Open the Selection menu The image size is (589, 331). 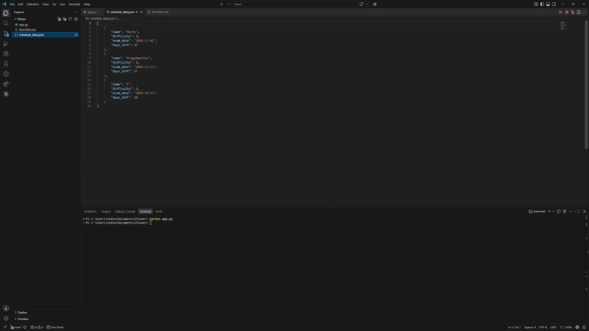coord(33,4)
